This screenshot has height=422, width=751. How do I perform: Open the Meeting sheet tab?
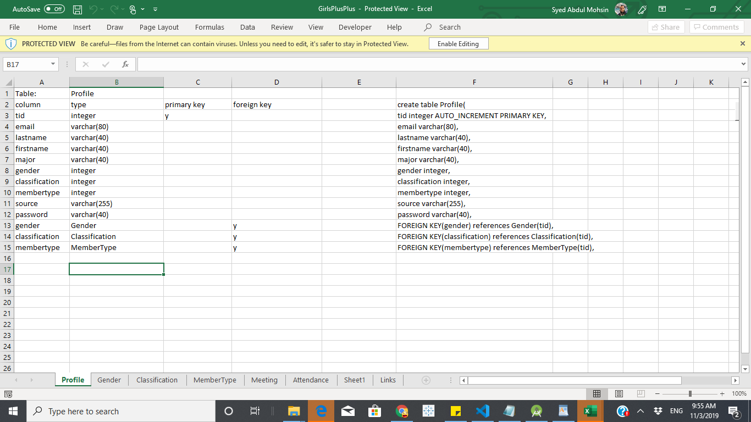[x=264, y=380]
